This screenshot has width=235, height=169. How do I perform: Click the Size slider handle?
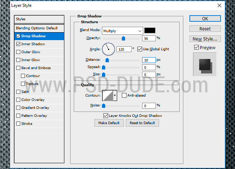103,75
